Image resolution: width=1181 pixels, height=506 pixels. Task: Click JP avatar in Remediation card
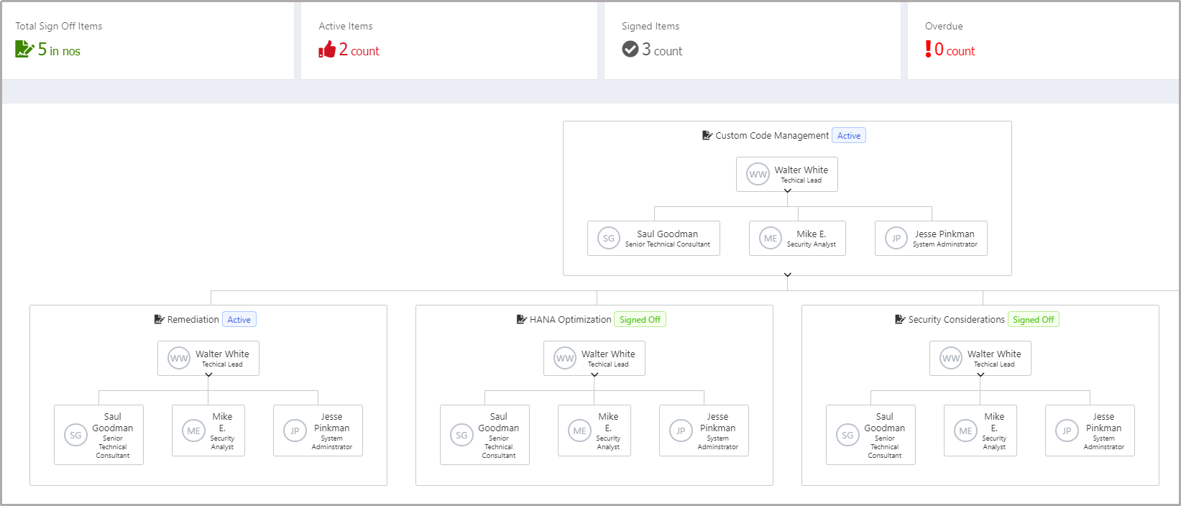coord(295,431)
